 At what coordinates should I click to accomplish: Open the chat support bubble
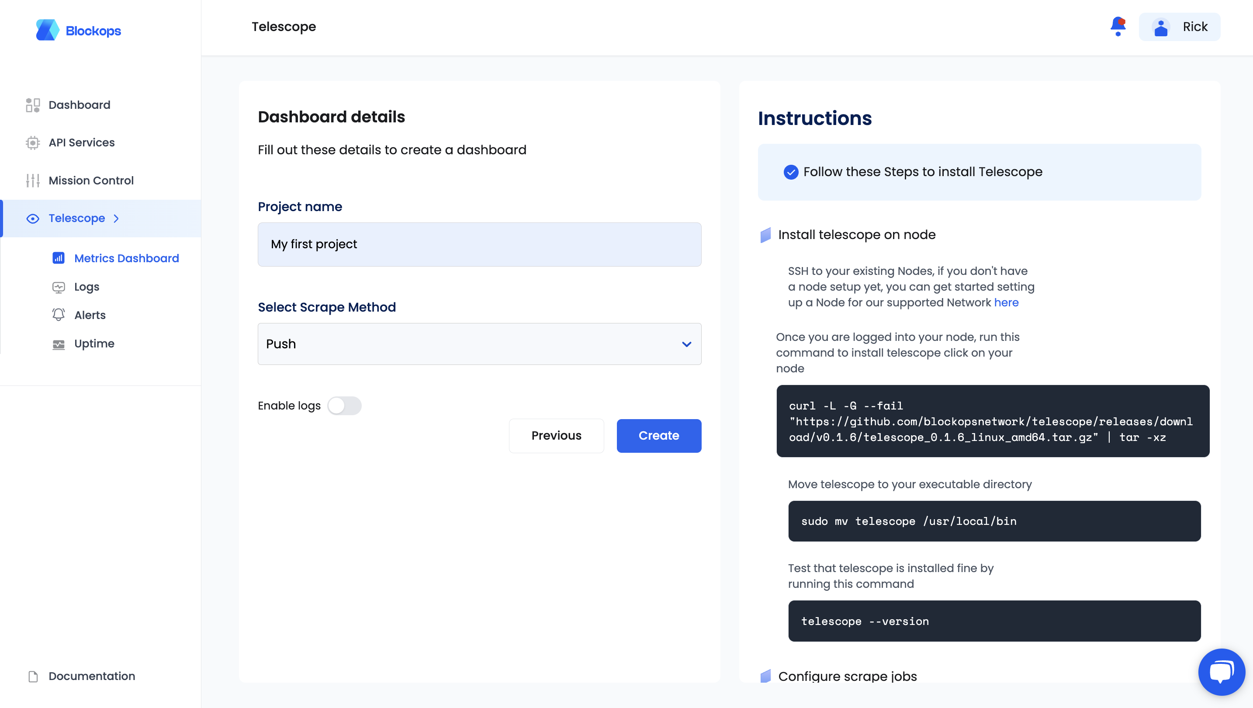tap(1222, 671)
